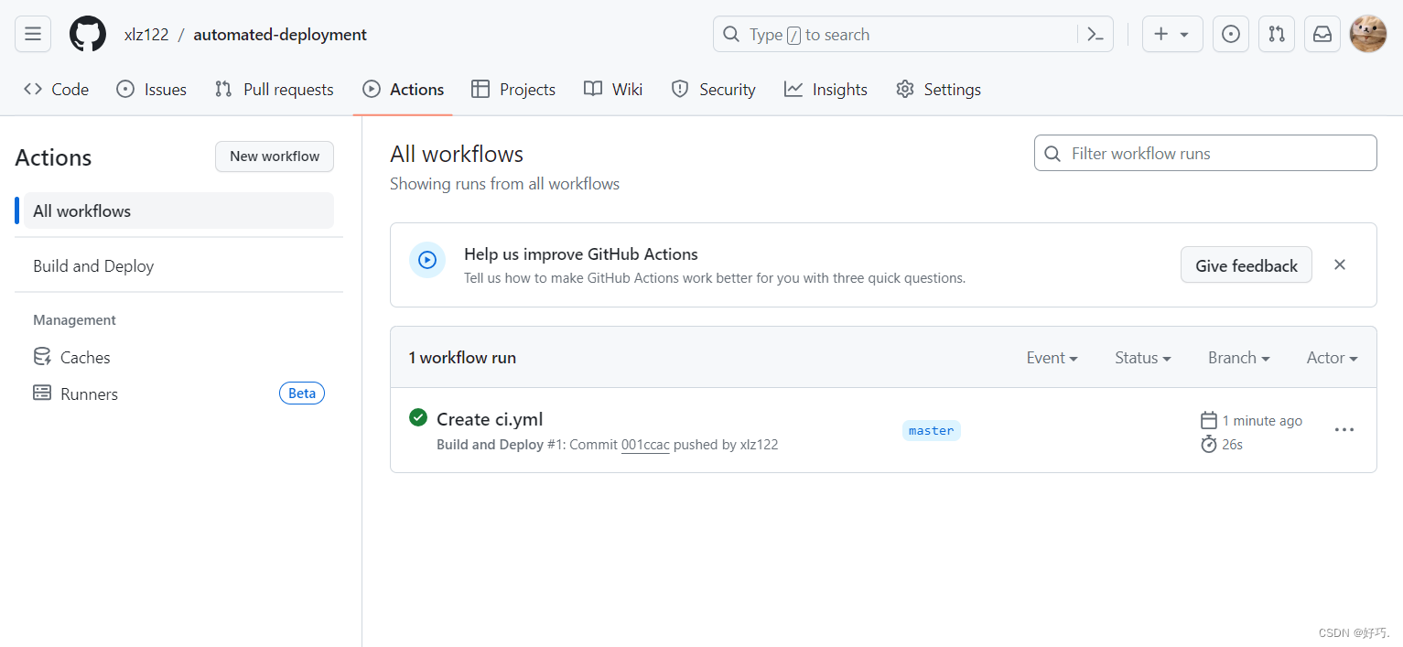The width and height of the screenshot is (1403, 647).
Task: Switch to the Issues tab
Action: (x=152, y=90)
